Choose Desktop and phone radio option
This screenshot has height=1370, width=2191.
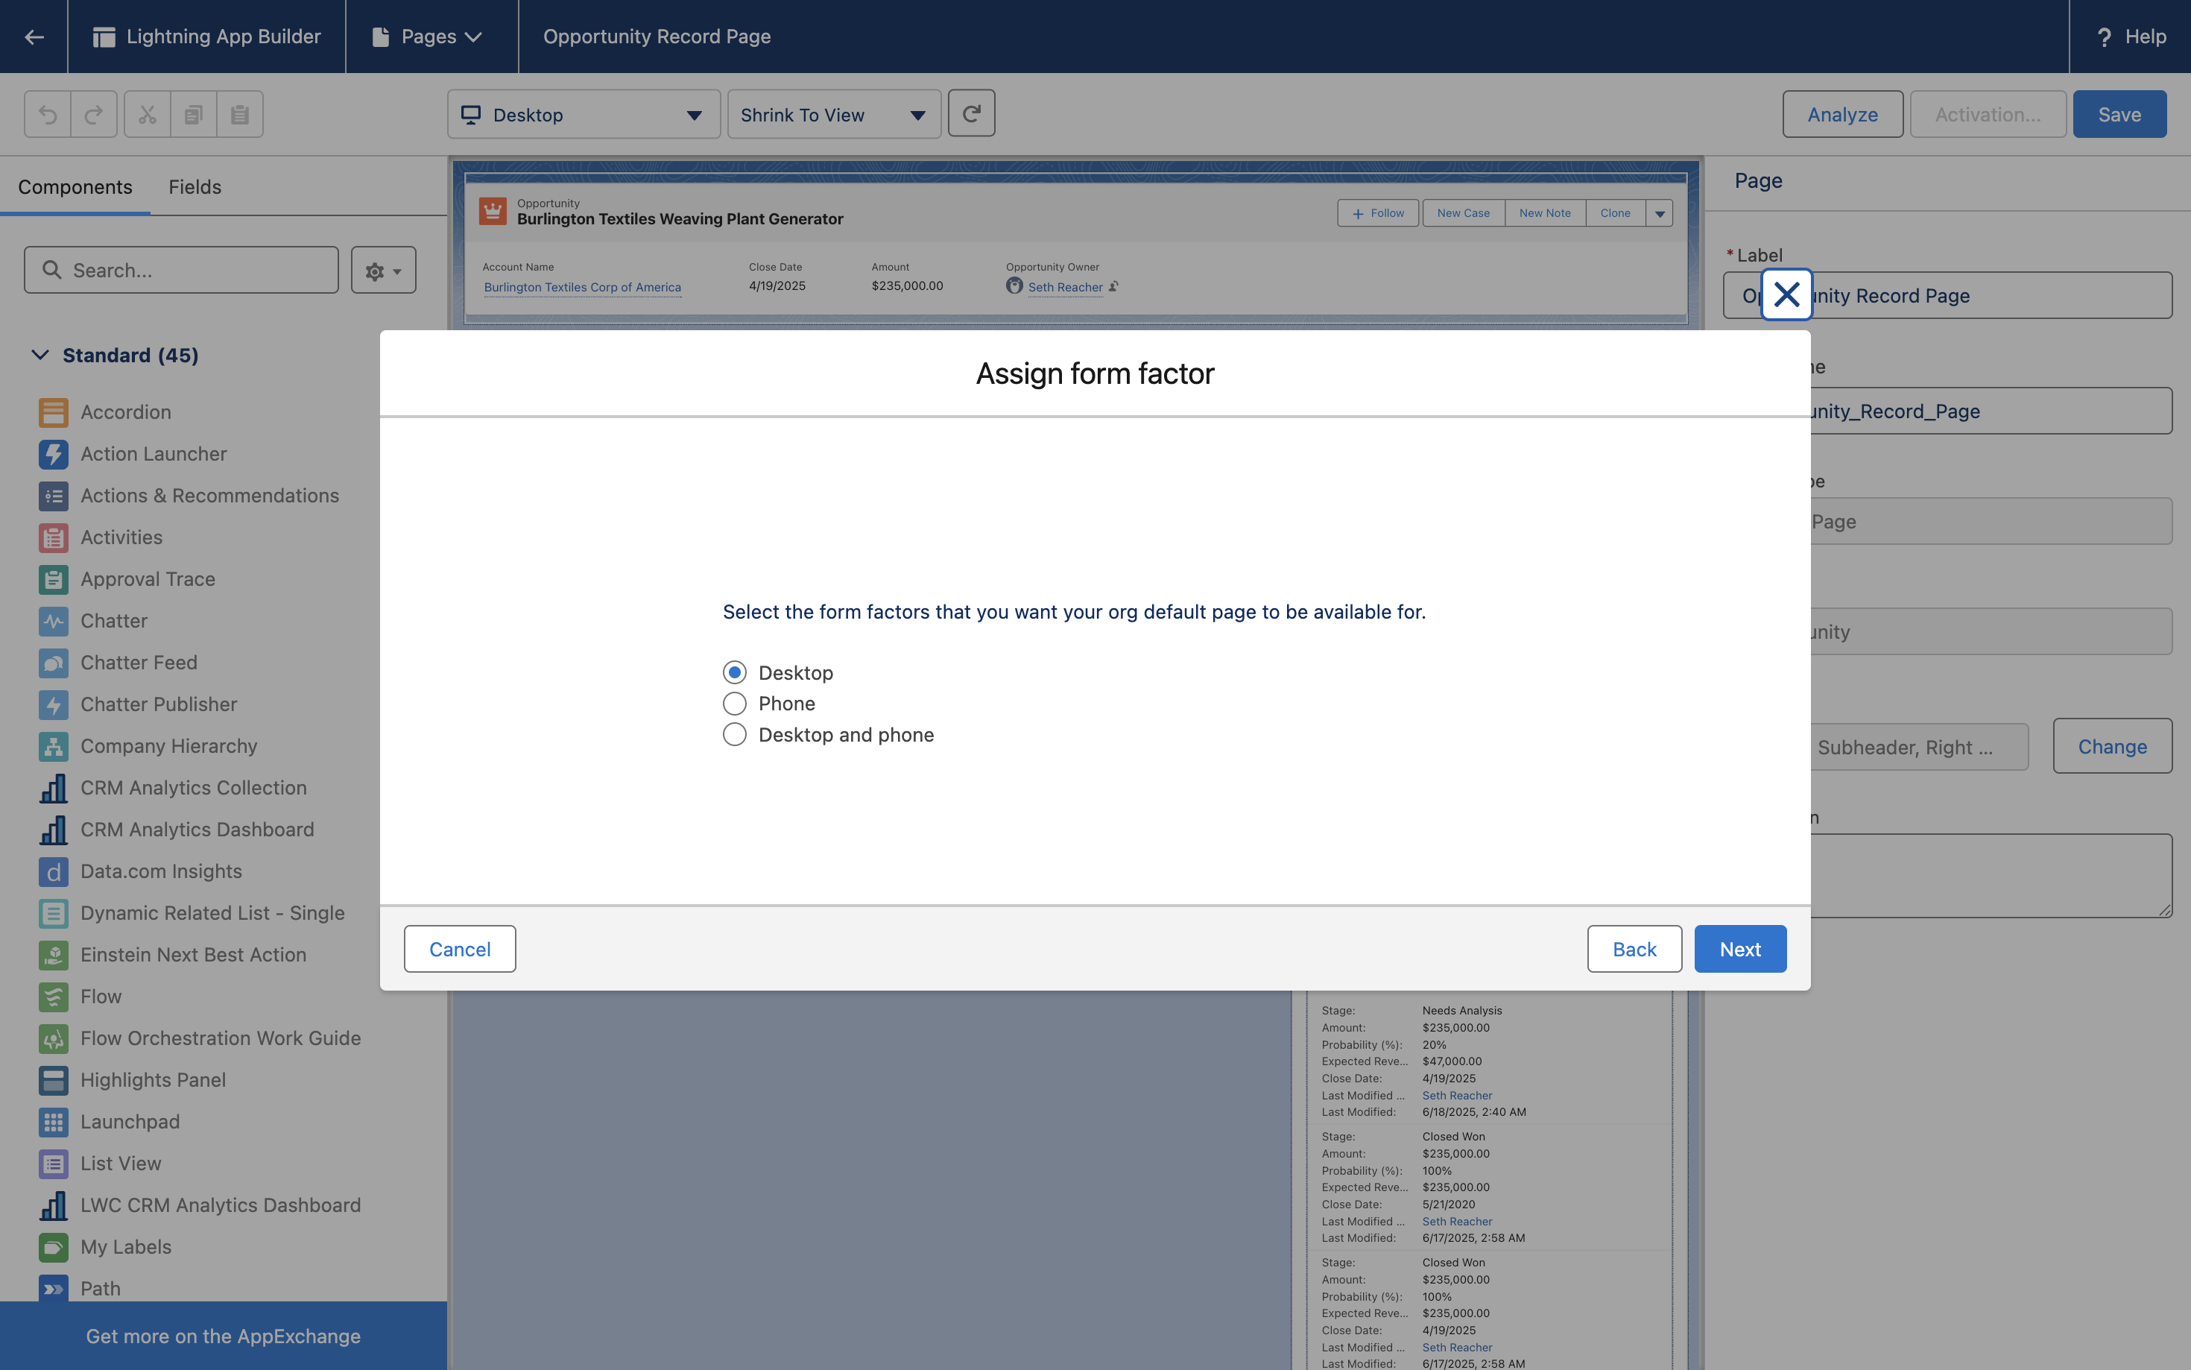click(735, 735)
